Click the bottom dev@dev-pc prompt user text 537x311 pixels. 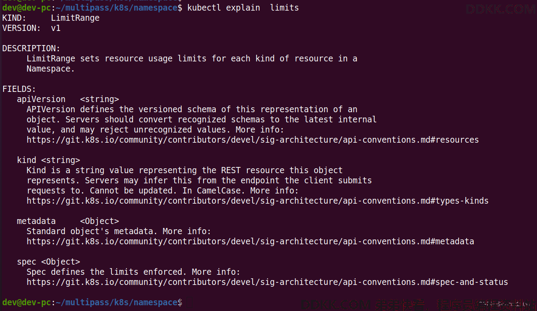27,303
